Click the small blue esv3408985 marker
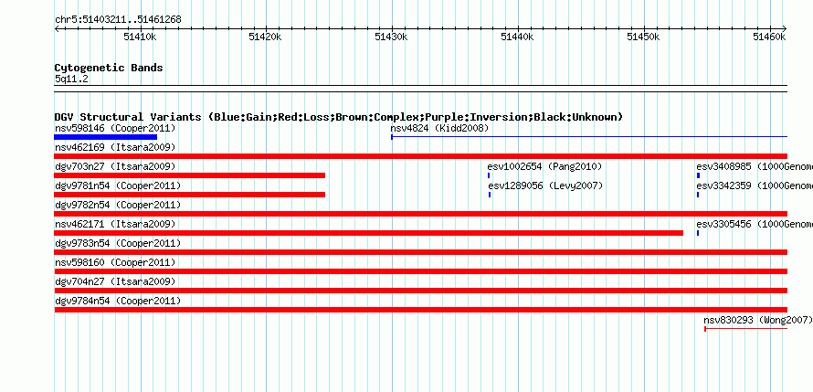 coord(699,175)
